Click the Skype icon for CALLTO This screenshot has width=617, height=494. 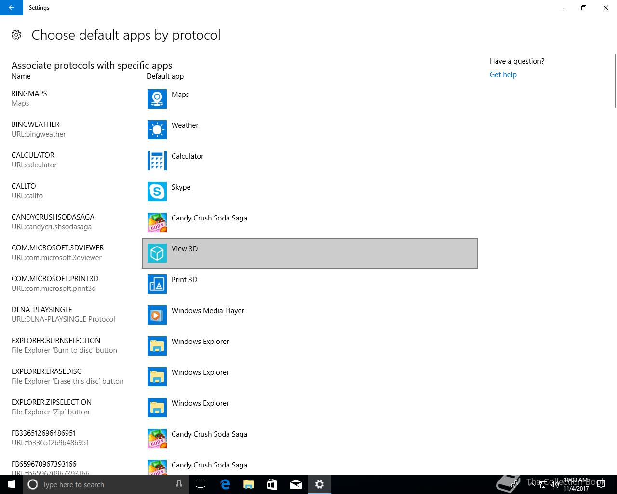[157, 192]
